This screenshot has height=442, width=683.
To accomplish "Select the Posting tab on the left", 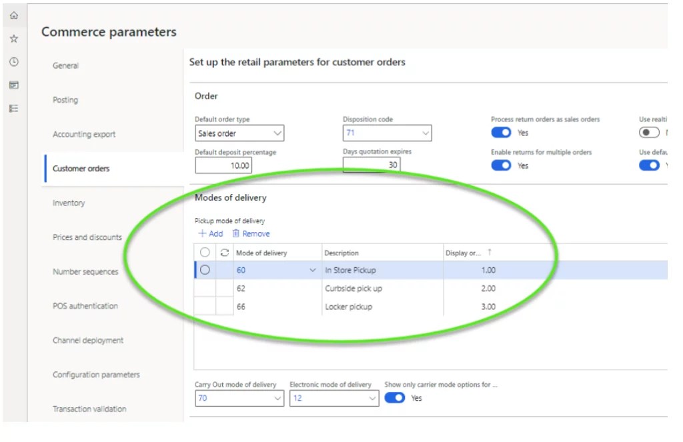I will point(65,100).
